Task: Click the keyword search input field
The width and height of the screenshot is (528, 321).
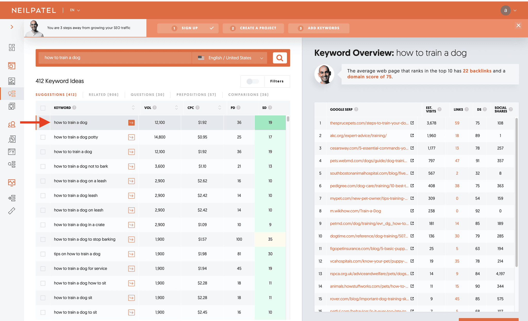Action: (x=115, y=58)
